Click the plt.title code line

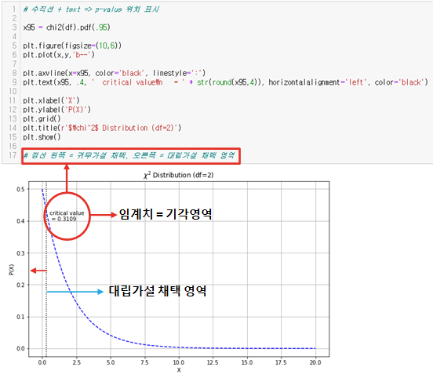(x=102, y=128)
